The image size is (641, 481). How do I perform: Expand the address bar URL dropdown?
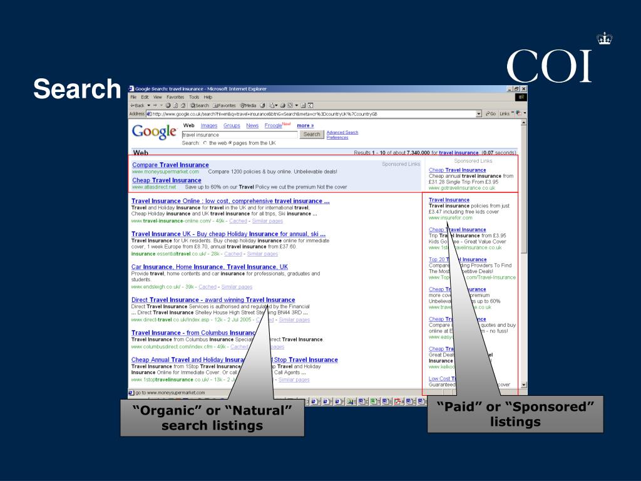[x=479, y=114]
